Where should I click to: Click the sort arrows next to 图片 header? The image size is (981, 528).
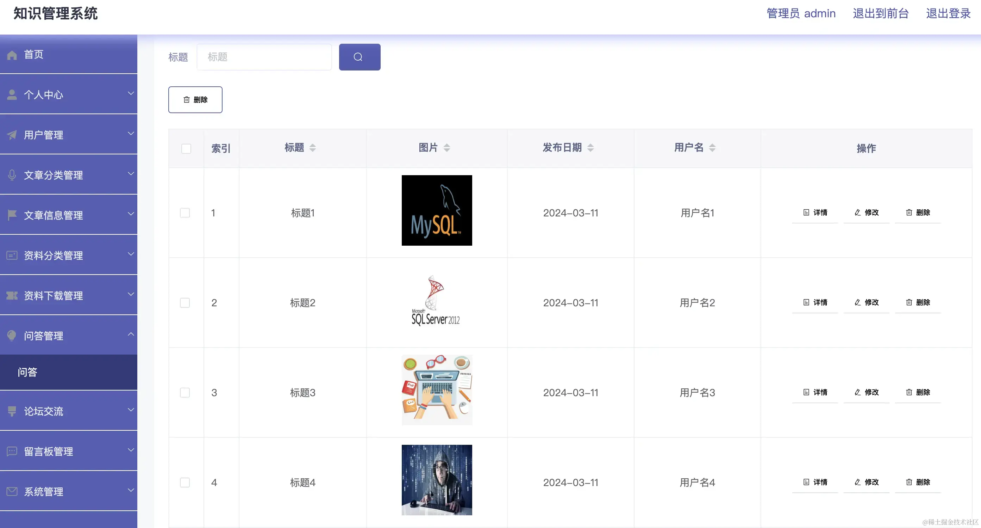[x=447, y=148]
